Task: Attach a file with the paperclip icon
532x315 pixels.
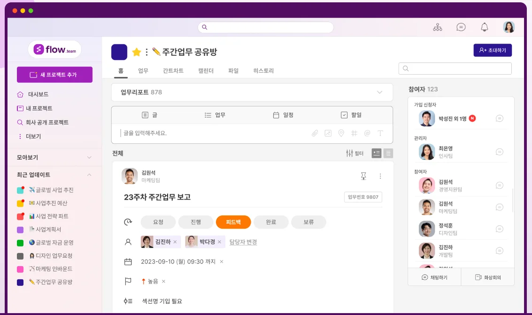Action: 315,133
